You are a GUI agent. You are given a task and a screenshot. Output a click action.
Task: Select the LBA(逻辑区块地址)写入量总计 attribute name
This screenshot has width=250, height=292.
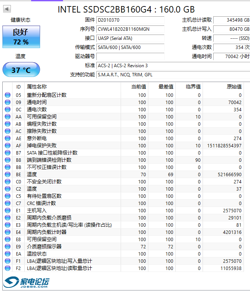click(x=59, y=261)
